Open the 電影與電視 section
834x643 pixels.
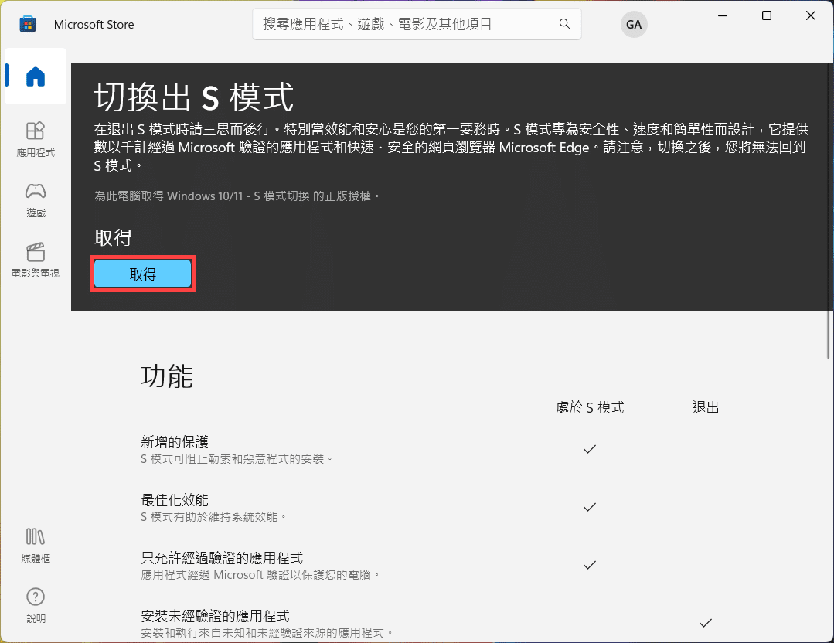coord(36,260)
